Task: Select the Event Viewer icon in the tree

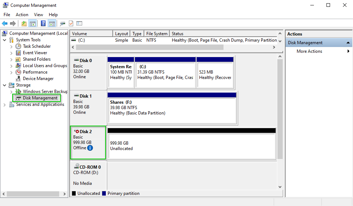Action: 19,53
